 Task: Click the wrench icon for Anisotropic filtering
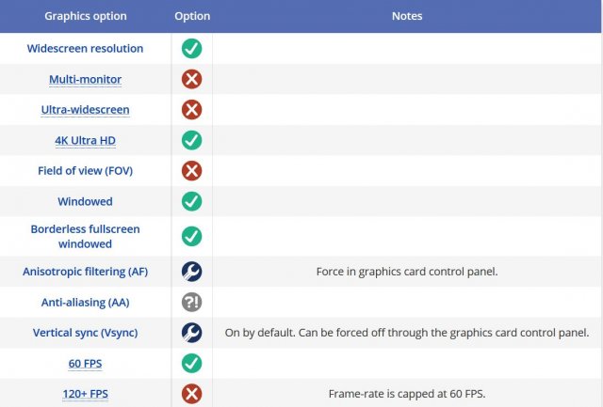(191, 272)
